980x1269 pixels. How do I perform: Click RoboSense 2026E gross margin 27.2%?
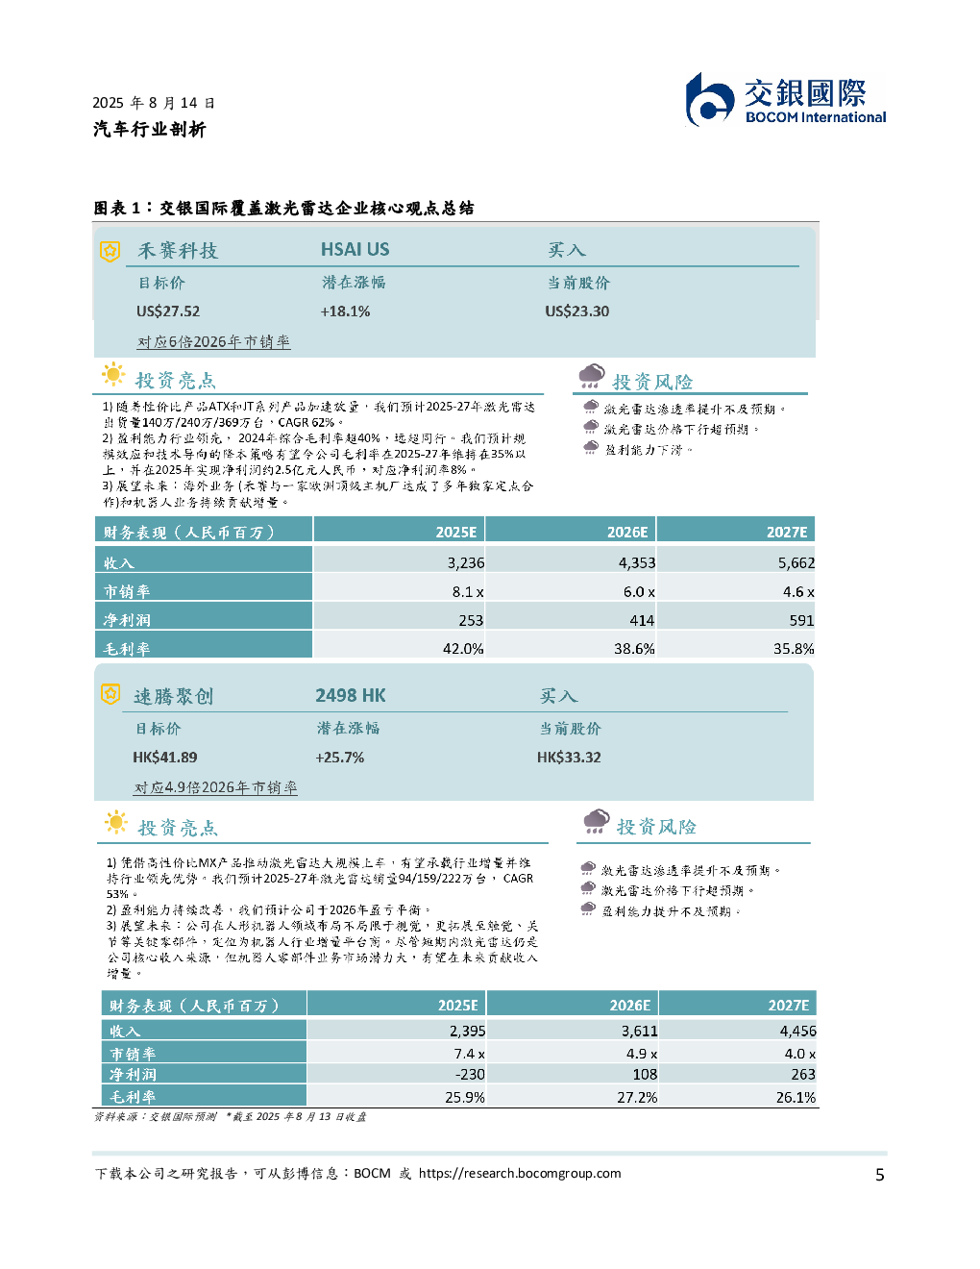(x=637, y=1098)
